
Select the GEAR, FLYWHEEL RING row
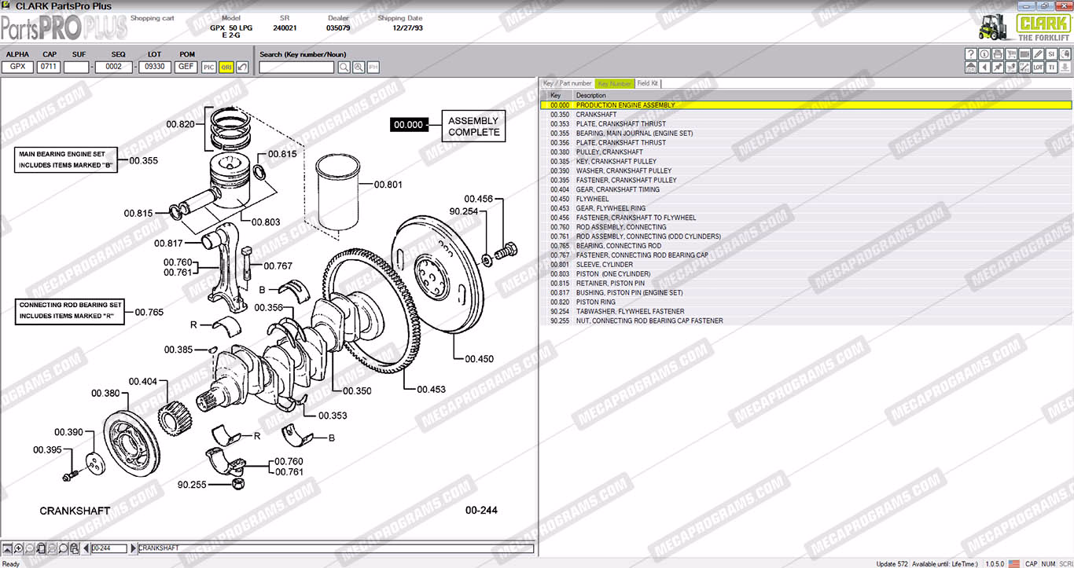[806, 208]
